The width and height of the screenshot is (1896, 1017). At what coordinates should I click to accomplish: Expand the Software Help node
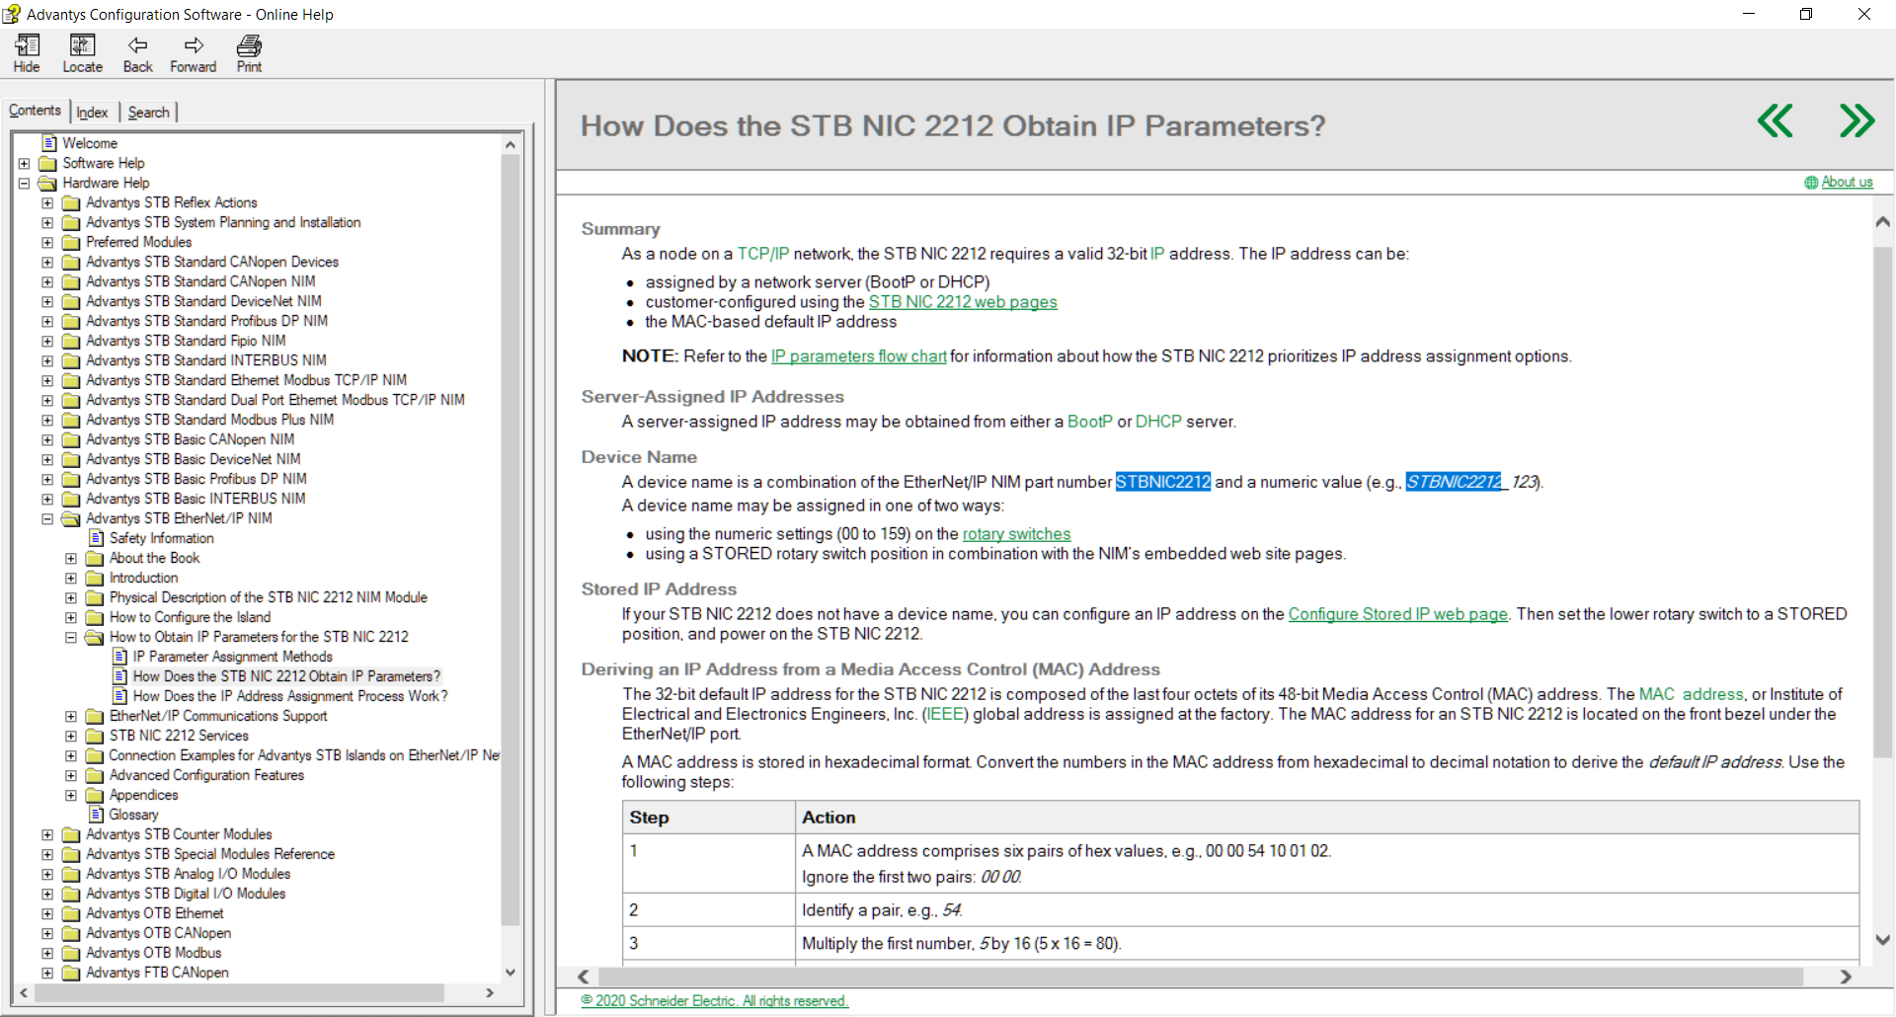24,163
